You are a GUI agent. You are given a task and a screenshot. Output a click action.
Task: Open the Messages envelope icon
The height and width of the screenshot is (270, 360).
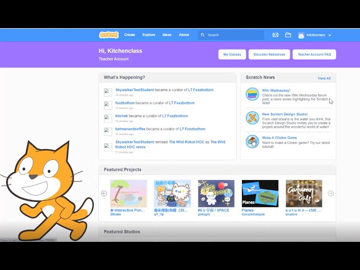275,35
